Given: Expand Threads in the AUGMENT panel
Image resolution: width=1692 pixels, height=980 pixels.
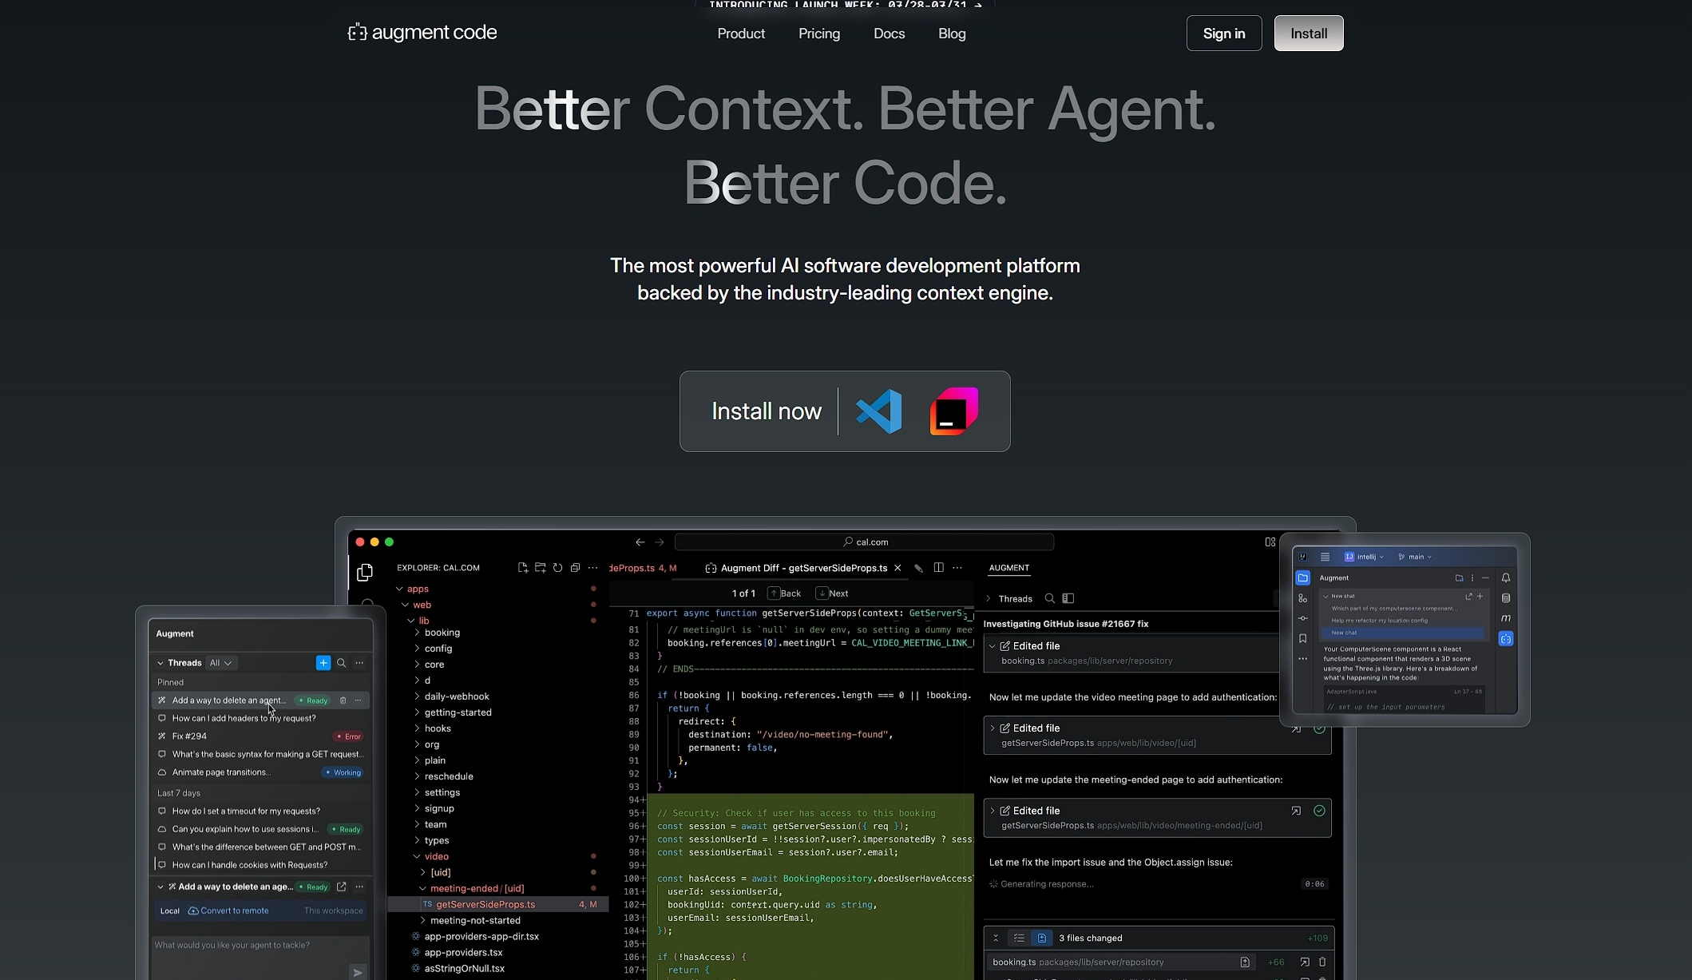Looking at the screenshot, I should click(x=988, y=598).
